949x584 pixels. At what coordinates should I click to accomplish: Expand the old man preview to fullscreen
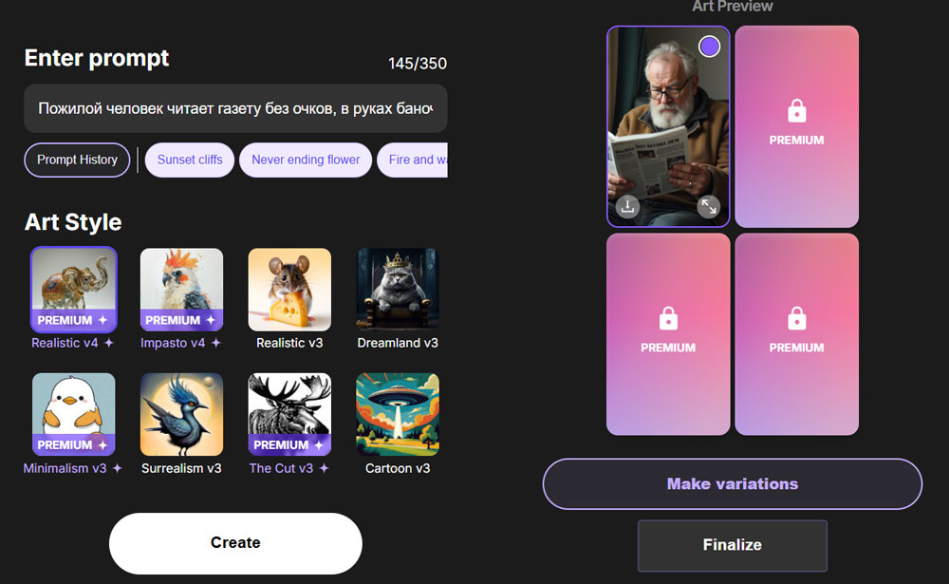point(708,207)
